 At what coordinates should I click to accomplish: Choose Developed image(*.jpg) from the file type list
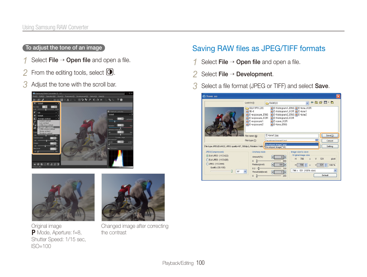(292, 144)
